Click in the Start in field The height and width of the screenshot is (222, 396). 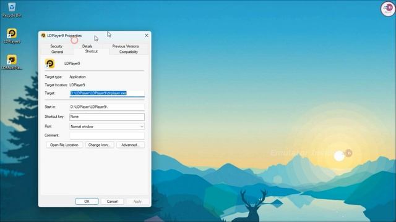[107, 107]
